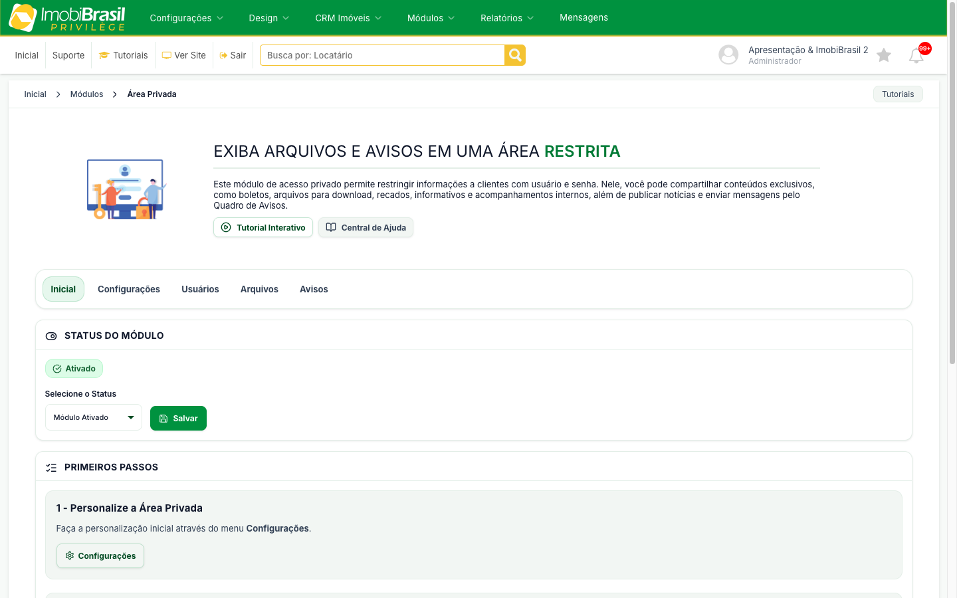Open Tutoriais with graduation cap icon
This screenshot has width=957, height=598.
point(124,55)
